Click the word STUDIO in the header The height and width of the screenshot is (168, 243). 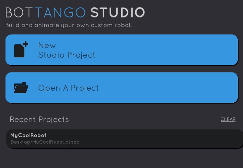point(117,12)
